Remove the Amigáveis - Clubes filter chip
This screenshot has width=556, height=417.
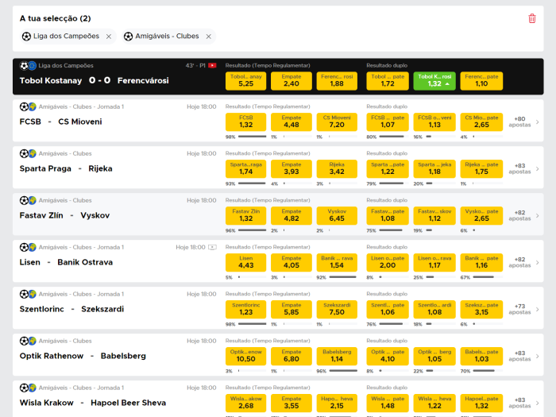209,37
